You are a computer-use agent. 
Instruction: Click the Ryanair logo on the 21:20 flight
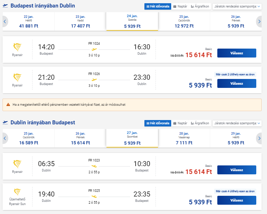tap(17, 78)
